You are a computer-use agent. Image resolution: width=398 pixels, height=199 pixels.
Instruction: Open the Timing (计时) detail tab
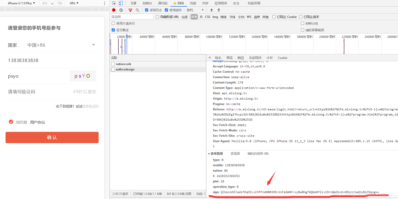tap(270, 58)
